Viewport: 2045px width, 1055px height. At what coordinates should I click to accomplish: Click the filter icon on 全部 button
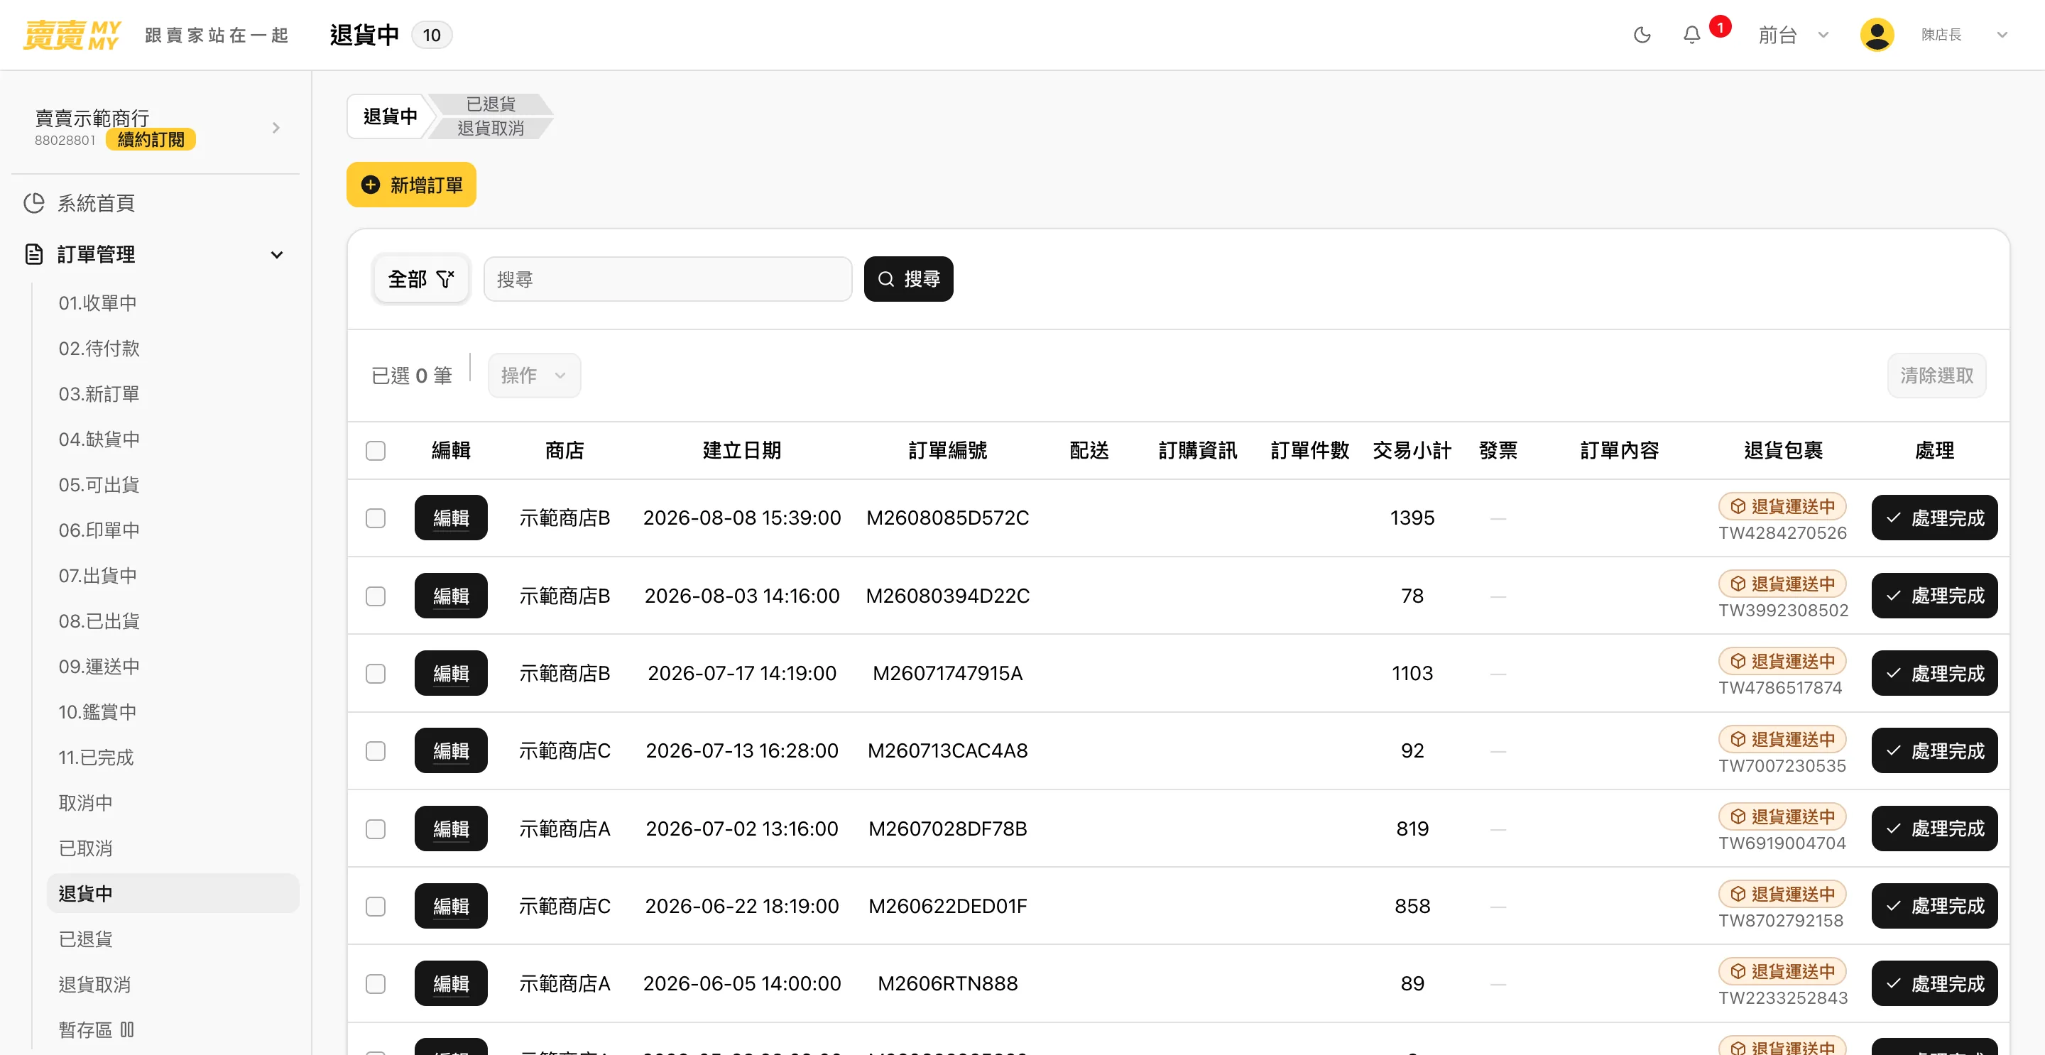pyautogui.click(x=445, y=278)
